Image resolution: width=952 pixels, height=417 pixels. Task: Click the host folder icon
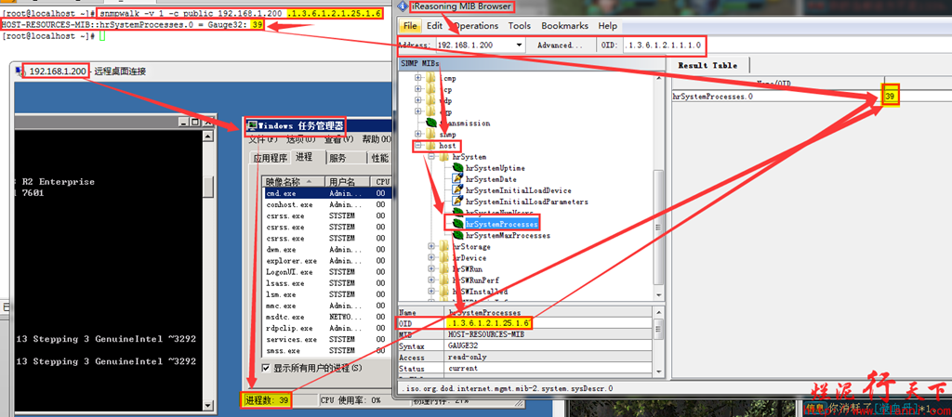[x=430, y=146]
